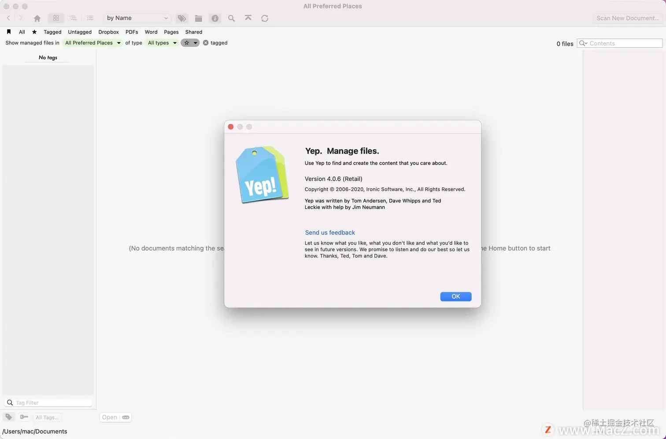
Task: Click the Version 4.0.6 (Retail) text
Action: (333, 179)
